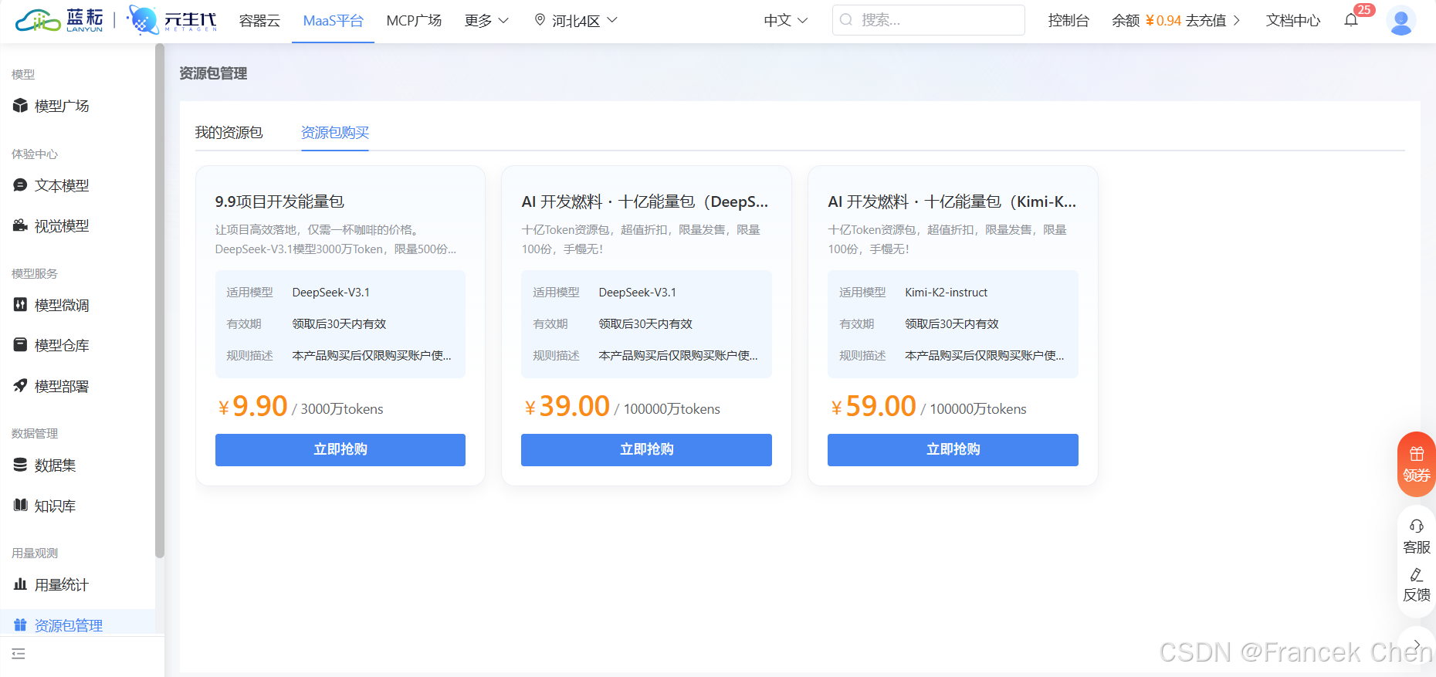
Task: Click 立即抢购 for the DeepSeek 十亿能量包
Action: coord(646,449)
